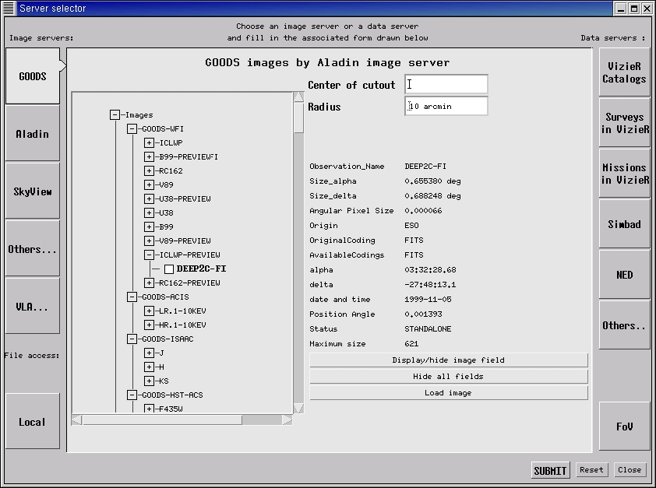Expand the F435W filter node
The width and height of the screenshot is (656, 488).
click(149, 409)
